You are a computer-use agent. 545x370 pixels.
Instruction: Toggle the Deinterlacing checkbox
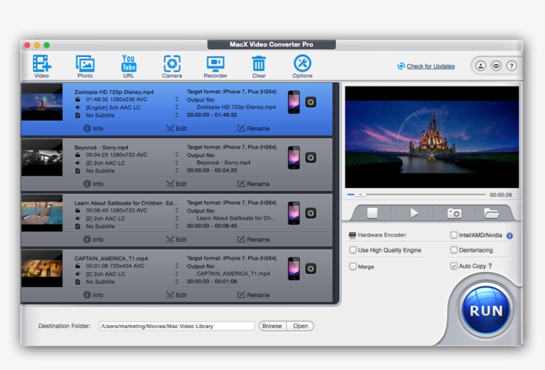[453, 250]
